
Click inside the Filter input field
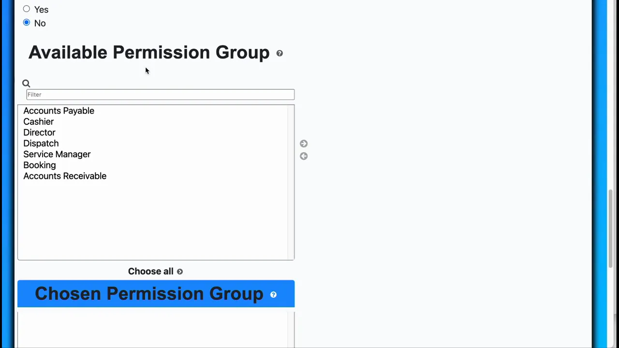point(160,94)
